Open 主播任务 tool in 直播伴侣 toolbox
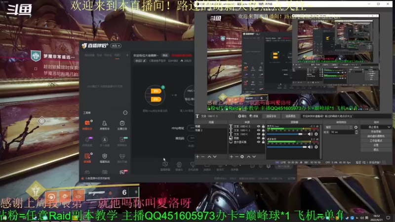This screenshot has width=395, height=222. [122, 125]
